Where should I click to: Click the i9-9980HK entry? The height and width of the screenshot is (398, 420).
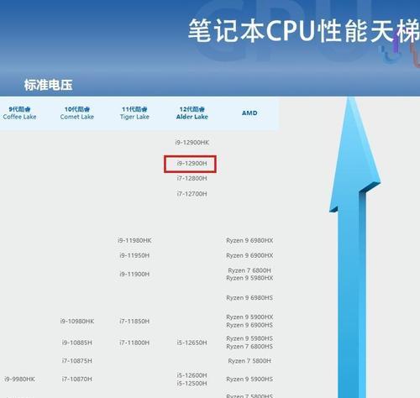[x=19, y=379]
